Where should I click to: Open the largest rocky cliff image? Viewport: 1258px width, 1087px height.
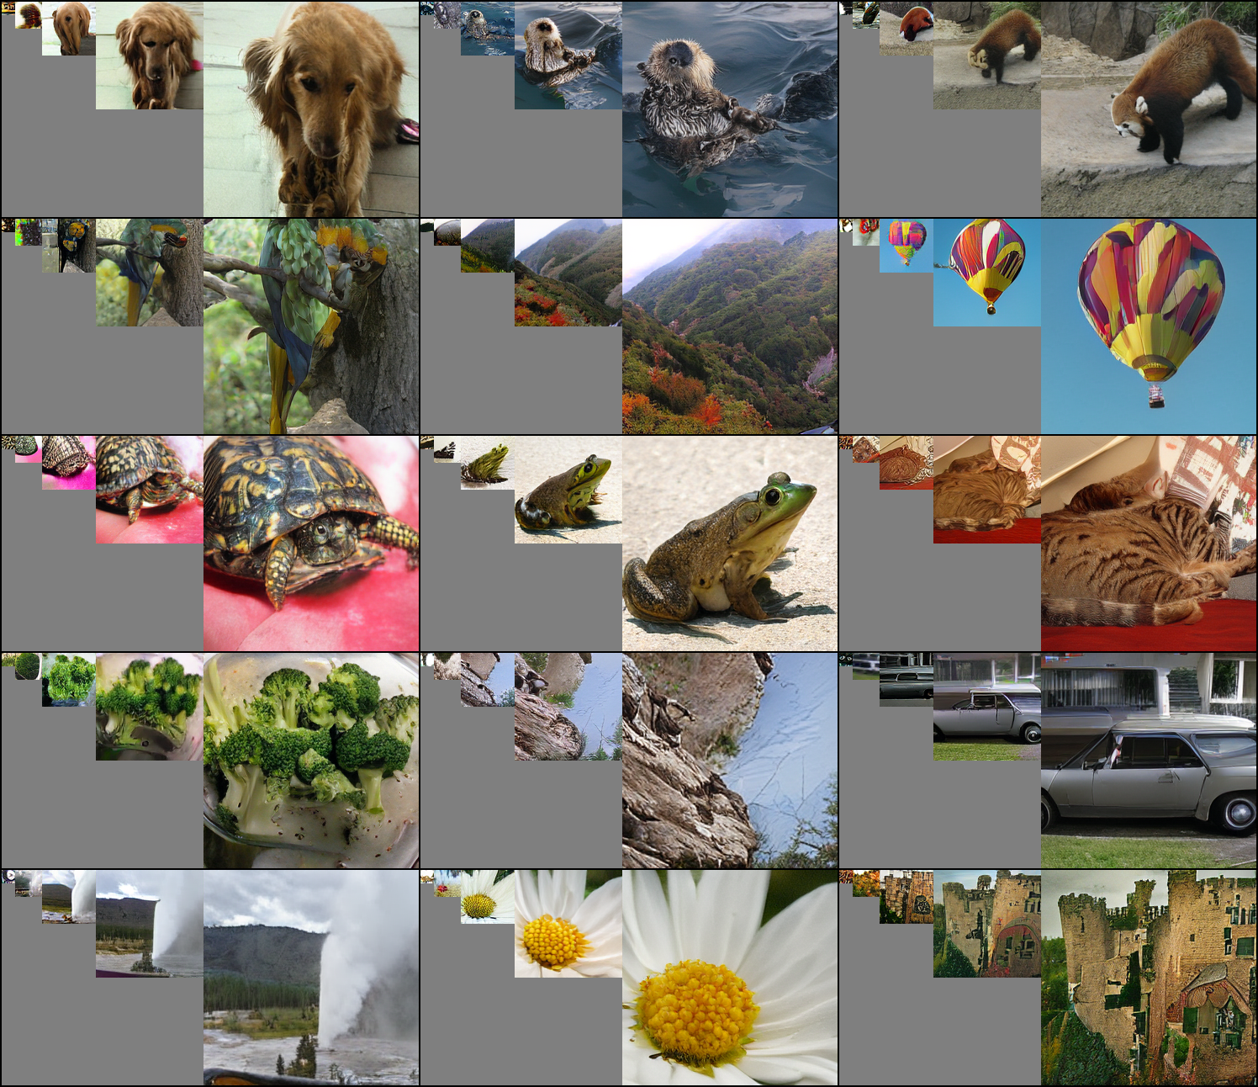tap(730, 761)
